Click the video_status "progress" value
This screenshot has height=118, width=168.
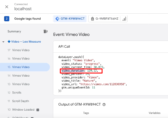tap(92, 64)
